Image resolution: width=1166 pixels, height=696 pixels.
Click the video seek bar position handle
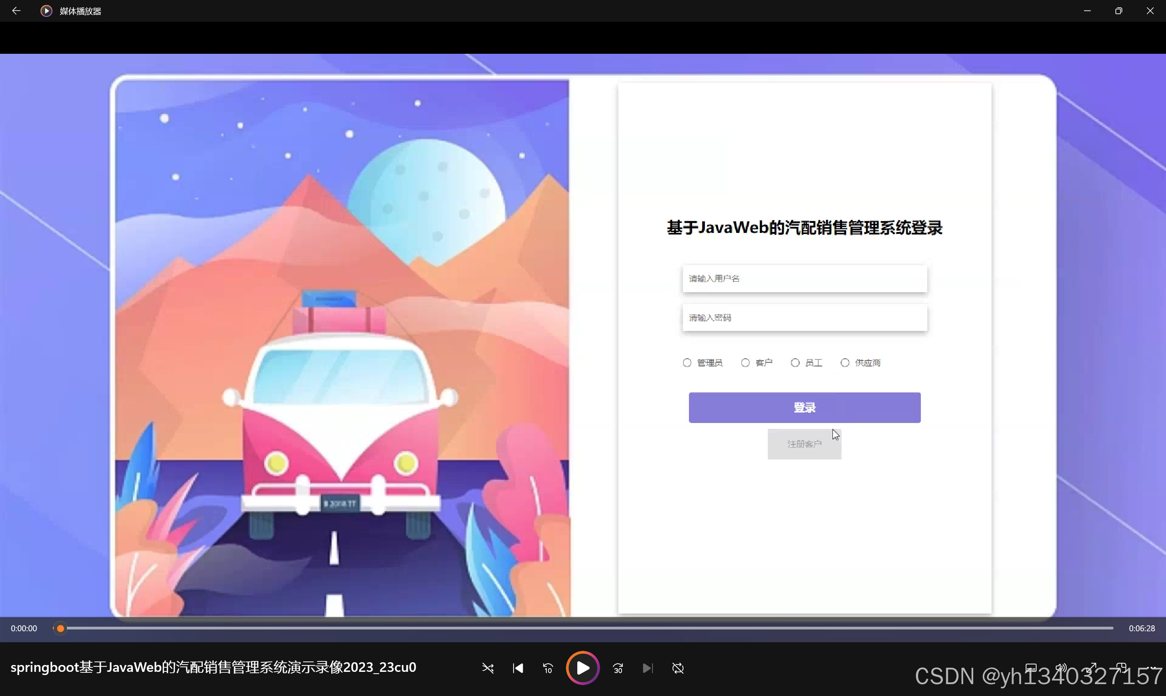[x=61, y=629]
